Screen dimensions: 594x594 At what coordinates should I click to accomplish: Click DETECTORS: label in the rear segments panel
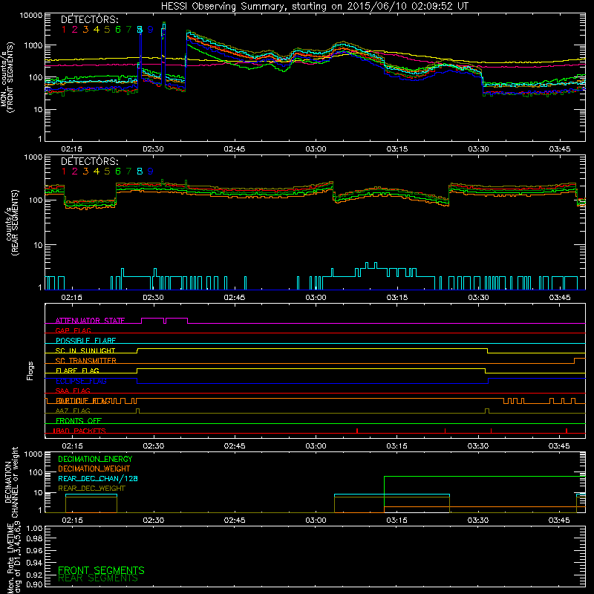coord(89,161)
